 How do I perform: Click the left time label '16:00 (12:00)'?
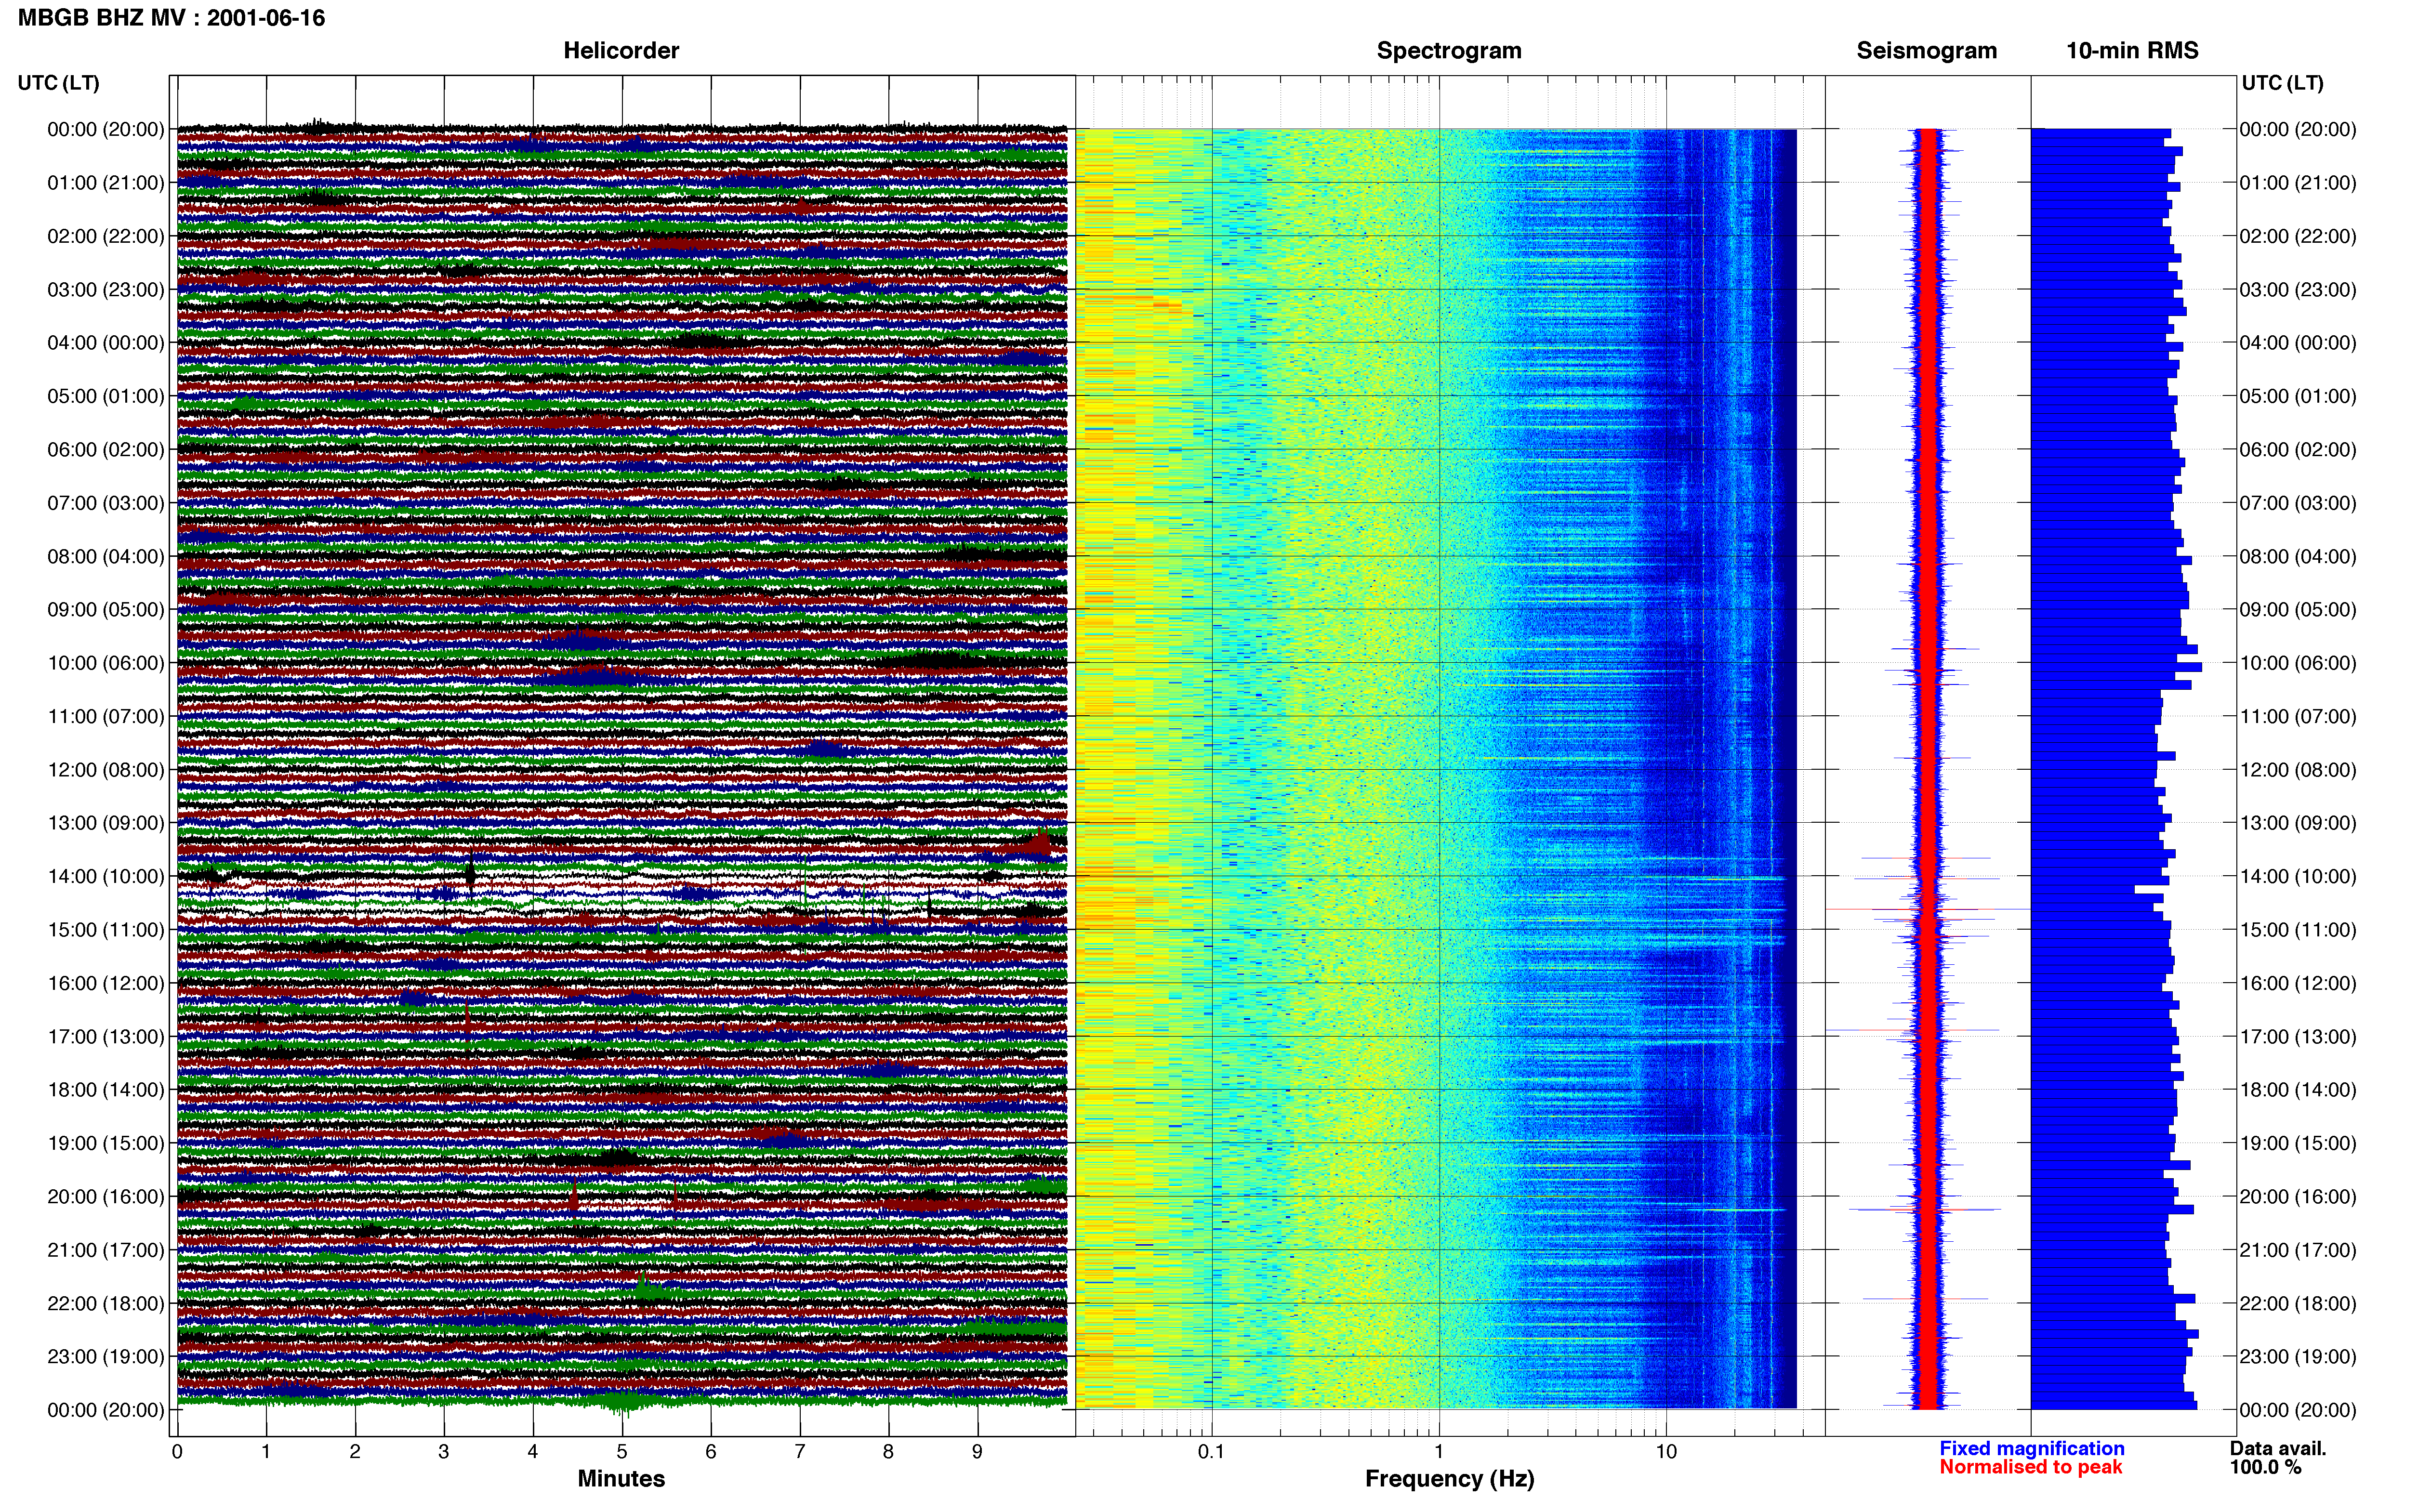[106, 983]
